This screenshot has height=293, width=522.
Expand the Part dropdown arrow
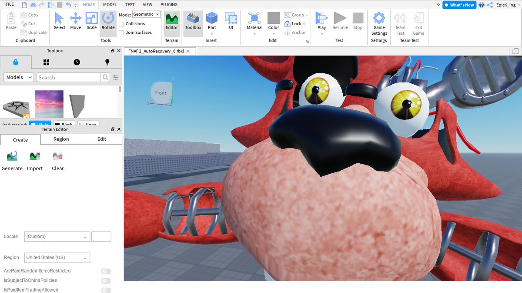point(212,34)
